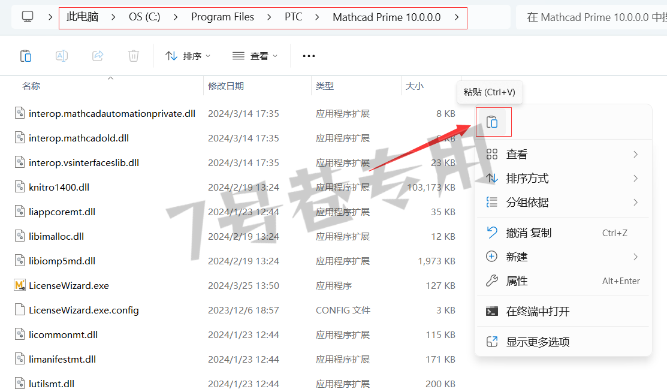Select the file name libiomp5md.dll
Viewport: 667px width, 392px height.
point(62,261)
